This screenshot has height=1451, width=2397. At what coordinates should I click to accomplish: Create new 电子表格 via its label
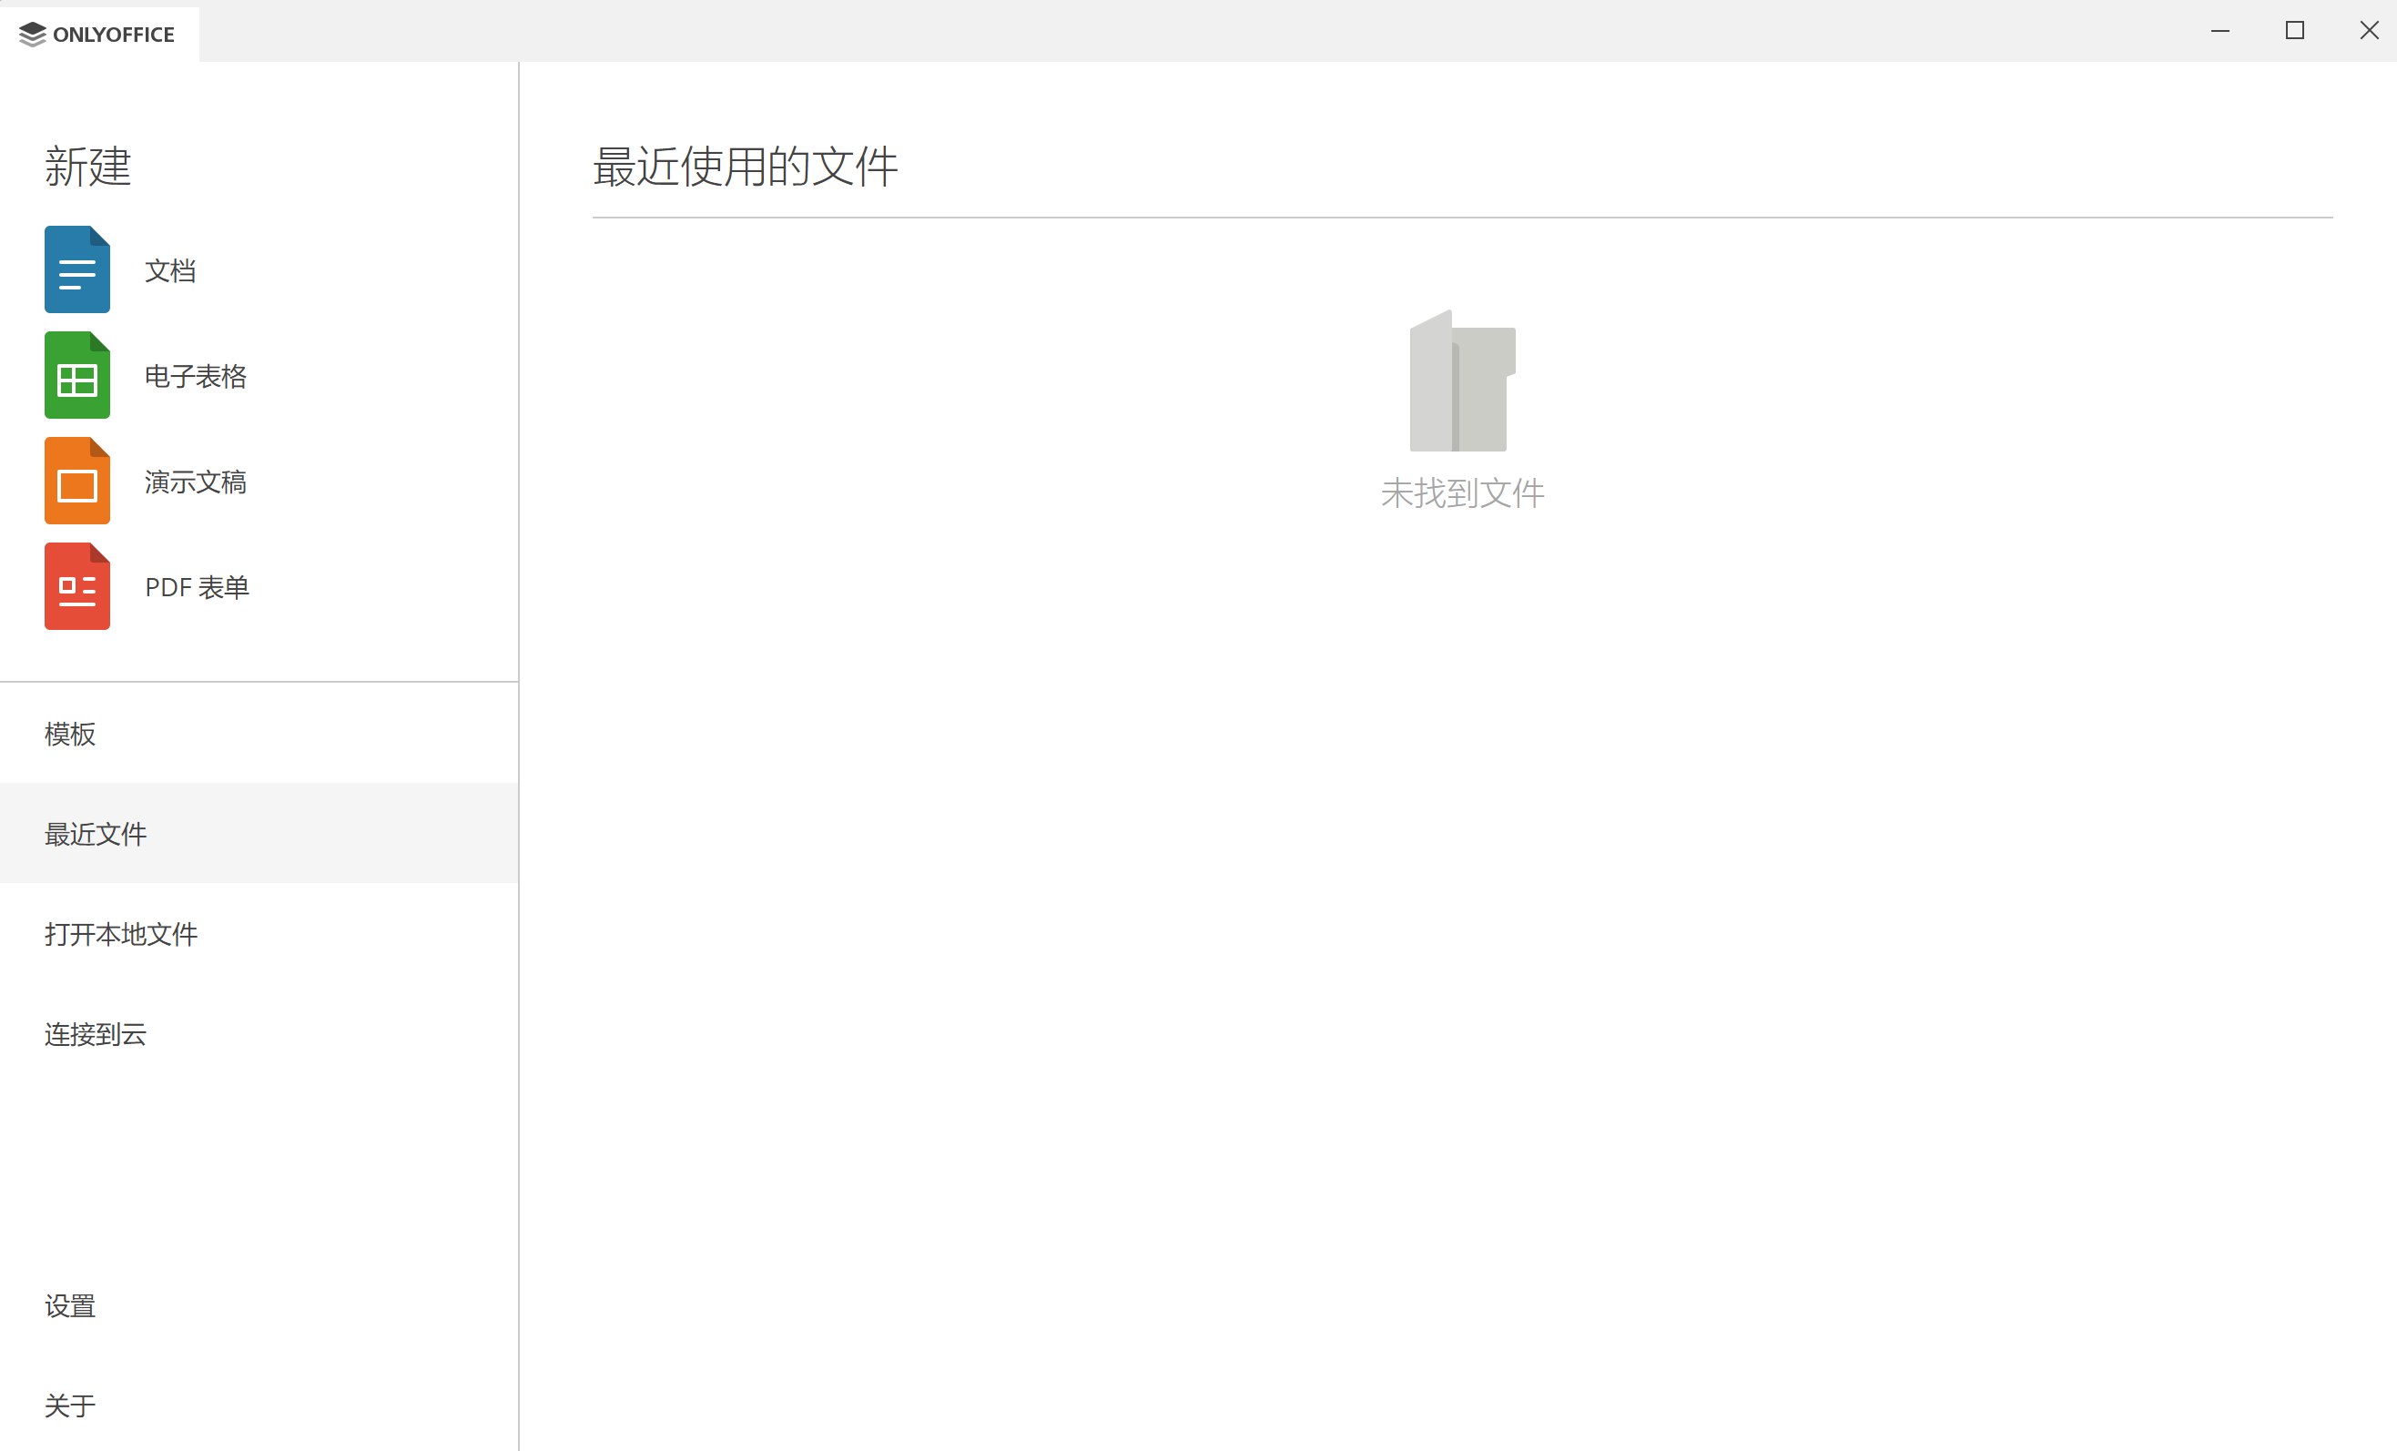point(196,376)
